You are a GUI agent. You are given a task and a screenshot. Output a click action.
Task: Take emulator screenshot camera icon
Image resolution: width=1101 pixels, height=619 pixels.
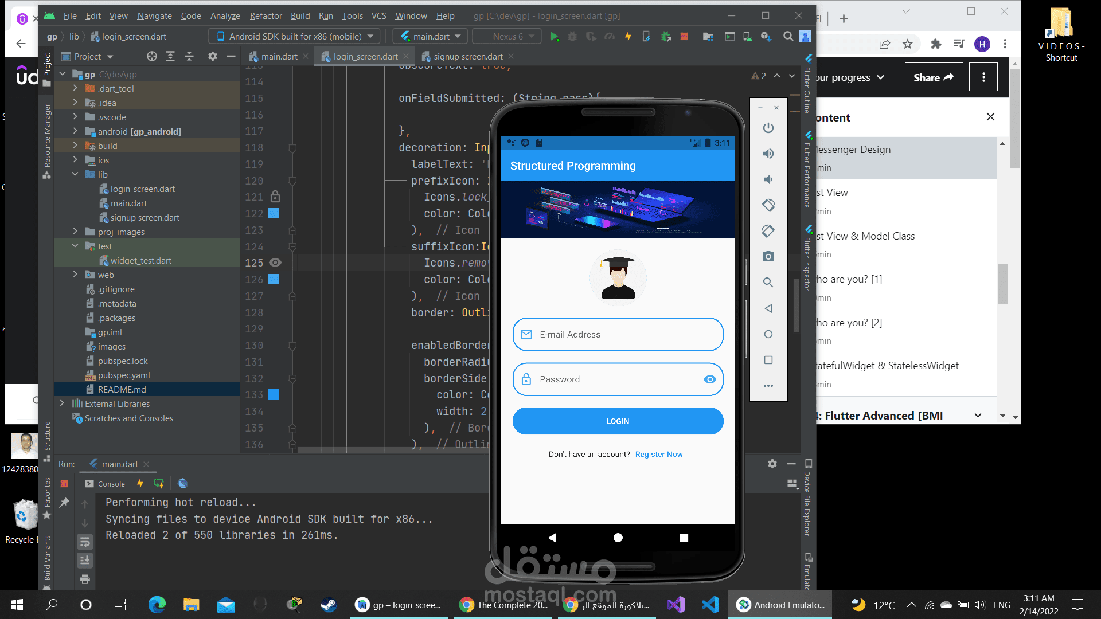[768, 257]
